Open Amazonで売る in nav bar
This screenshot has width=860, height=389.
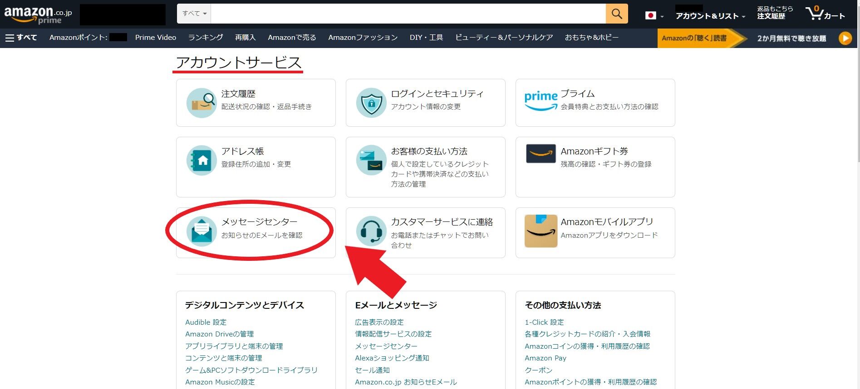click(292, 38)
